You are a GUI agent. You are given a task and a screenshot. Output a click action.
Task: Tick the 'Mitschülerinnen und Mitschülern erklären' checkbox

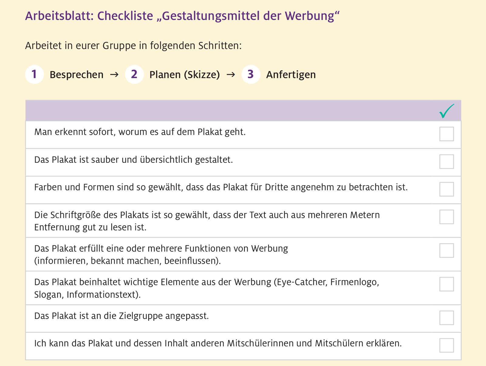click(x=447, y=345)
